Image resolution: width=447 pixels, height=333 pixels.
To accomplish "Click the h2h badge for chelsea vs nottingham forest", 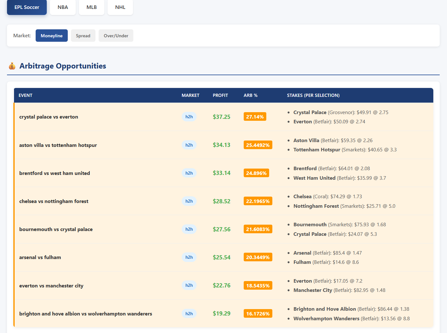I will click(x=189, y=201).
